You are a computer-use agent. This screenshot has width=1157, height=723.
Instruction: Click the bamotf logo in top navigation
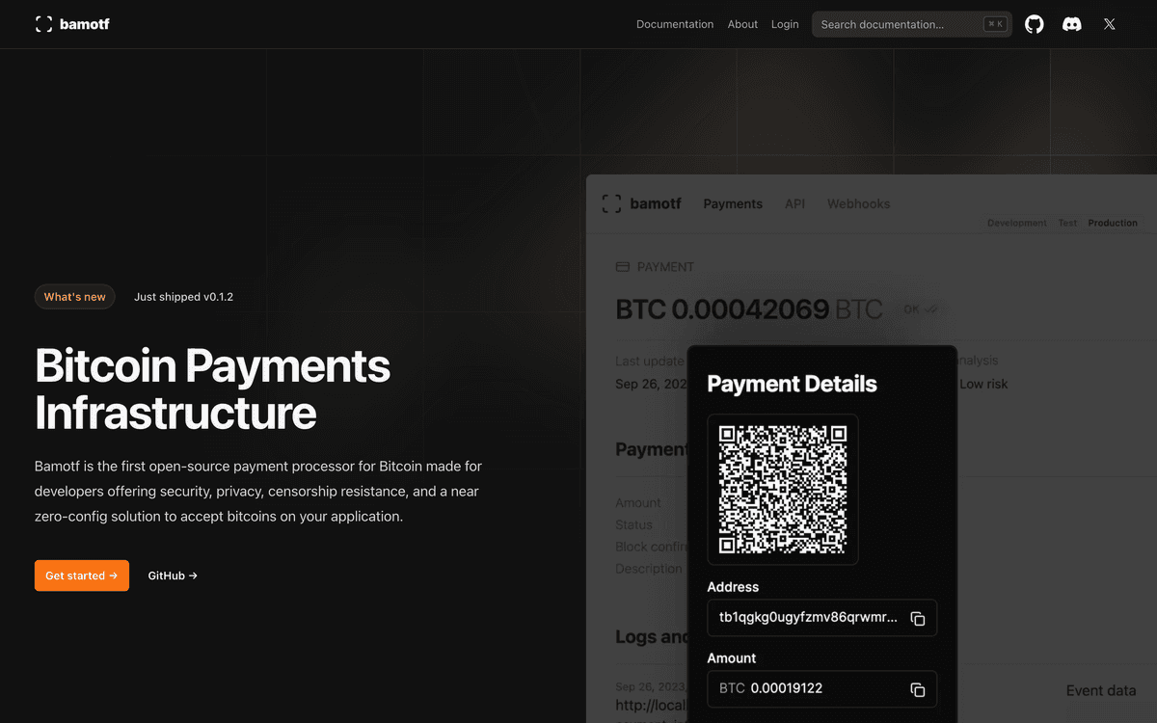tap(72, 24)
